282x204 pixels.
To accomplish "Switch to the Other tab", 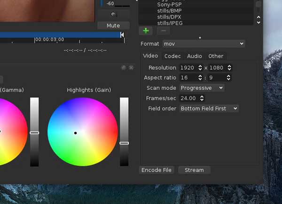I will pos(216,56).
